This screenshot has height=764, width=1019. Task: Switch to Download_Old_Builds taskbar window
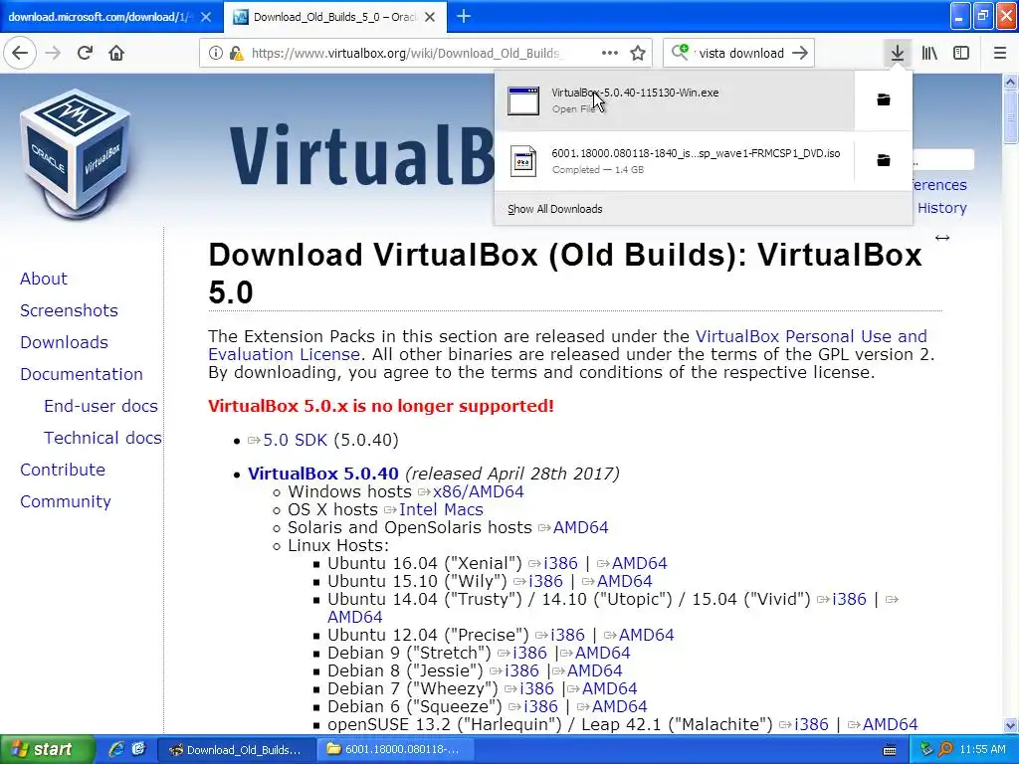pos(237,750)
